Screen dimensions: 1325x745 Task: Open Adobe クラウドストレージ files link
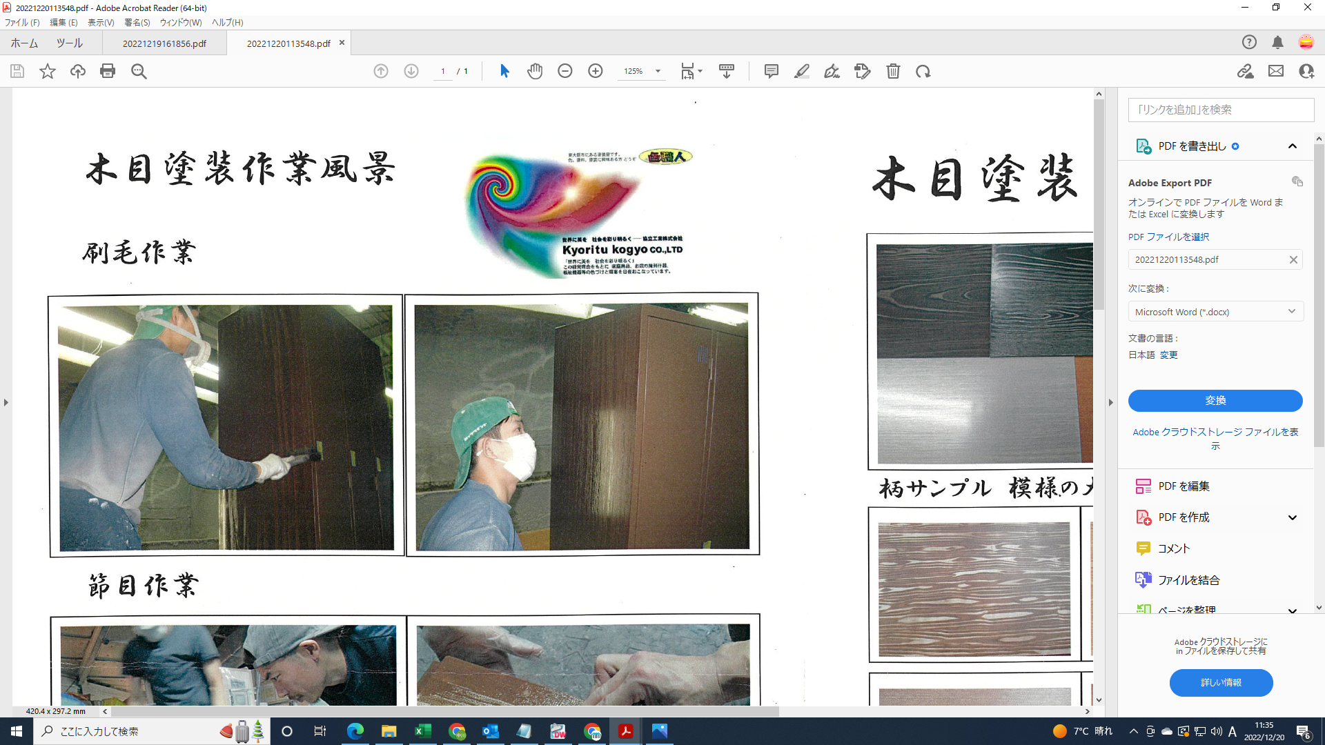pos(1215,438)
